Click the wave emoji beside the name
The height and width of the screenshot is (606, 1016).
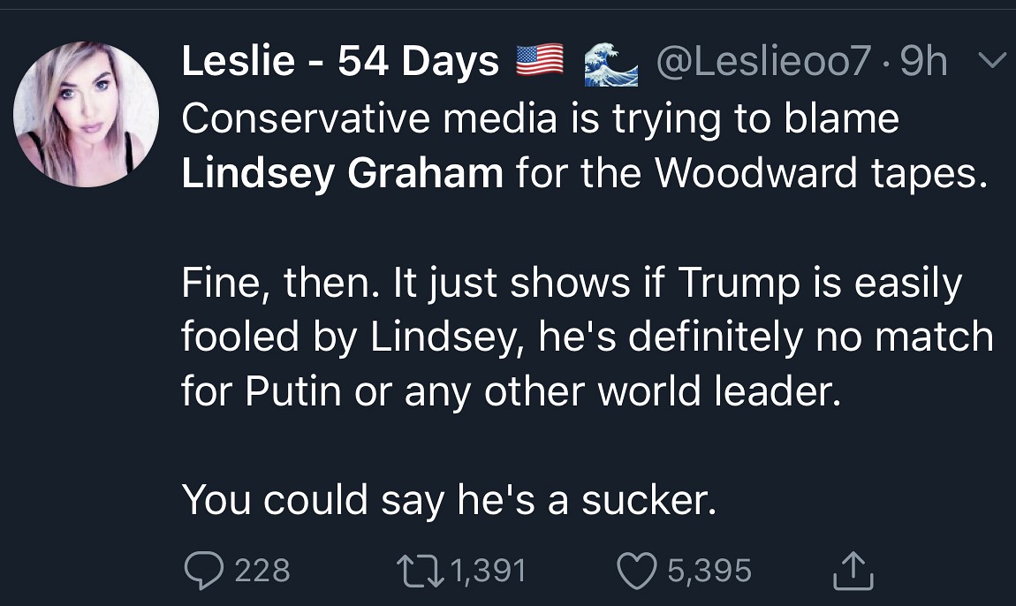(x=611, y=64)
